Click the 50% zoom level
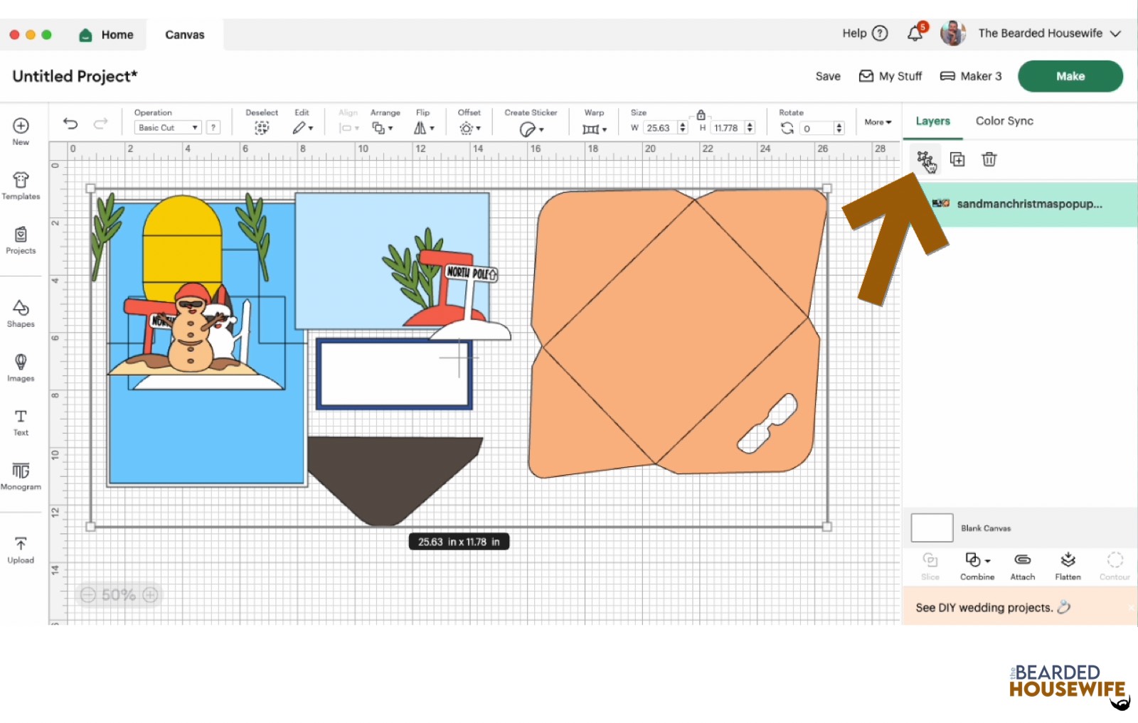The width and height of the screenshot is (1138, 723). pyautogui.click(x=118, y=595)
